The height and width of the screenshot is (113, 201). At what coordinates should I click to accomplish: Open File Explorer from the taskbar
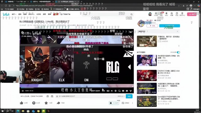[x=23, y=111]
